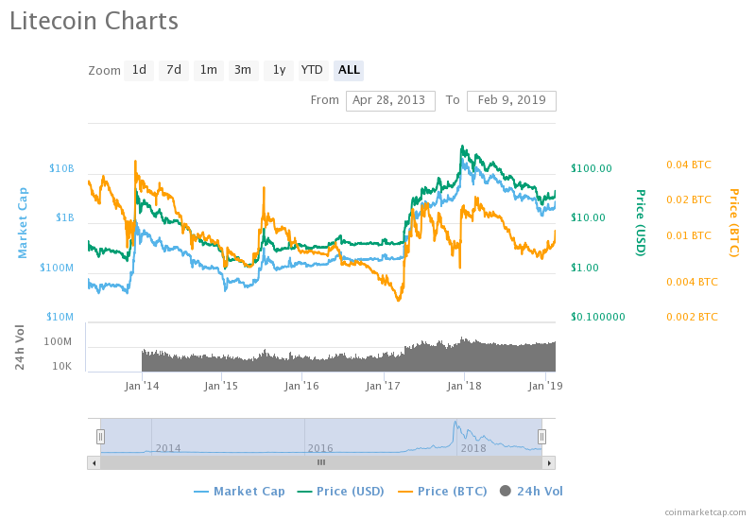Click the navigator scrollbar thumb grip
The height and width of the screenshot is (520, 756).
tap(321, 462)
